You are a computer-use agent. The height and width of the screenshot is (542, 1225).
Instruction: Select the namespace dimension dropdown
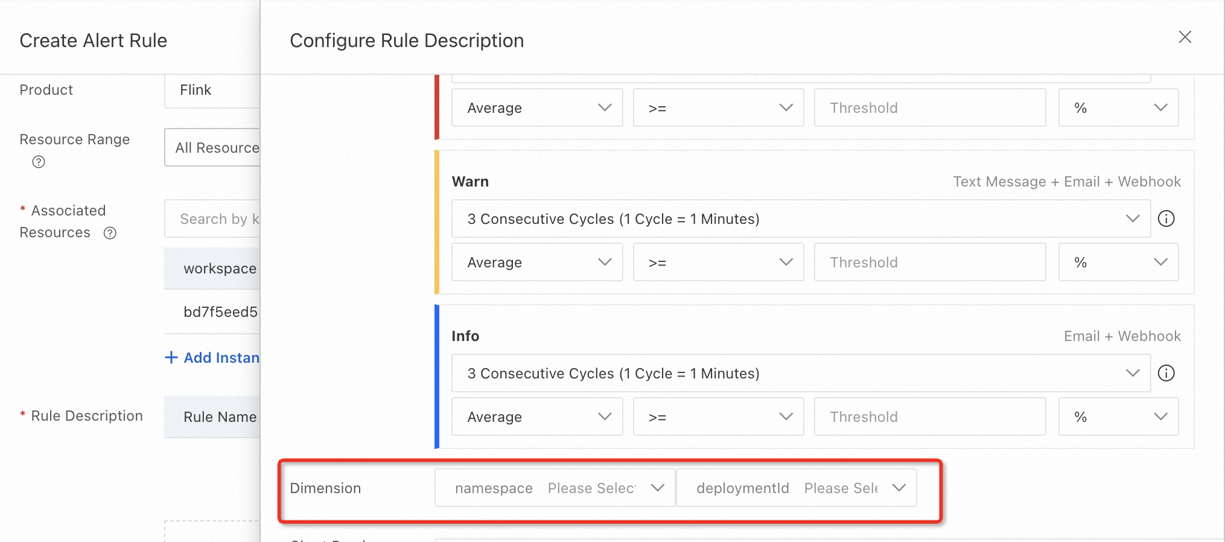coord(554,488)
